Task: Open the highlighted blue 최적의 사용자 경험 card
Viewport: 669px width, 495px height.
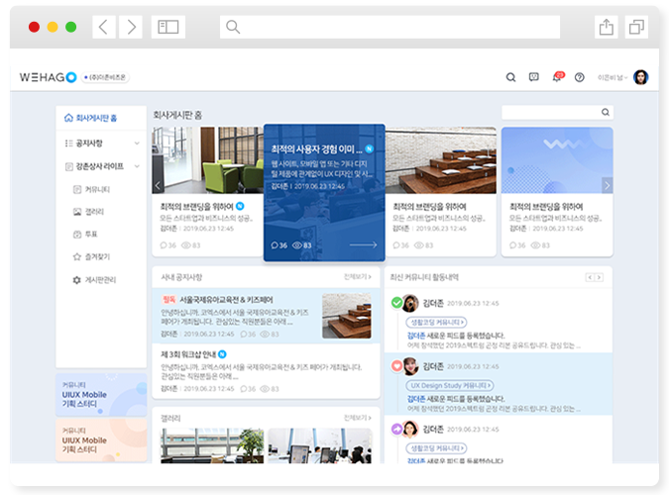Action: [324, 193]
